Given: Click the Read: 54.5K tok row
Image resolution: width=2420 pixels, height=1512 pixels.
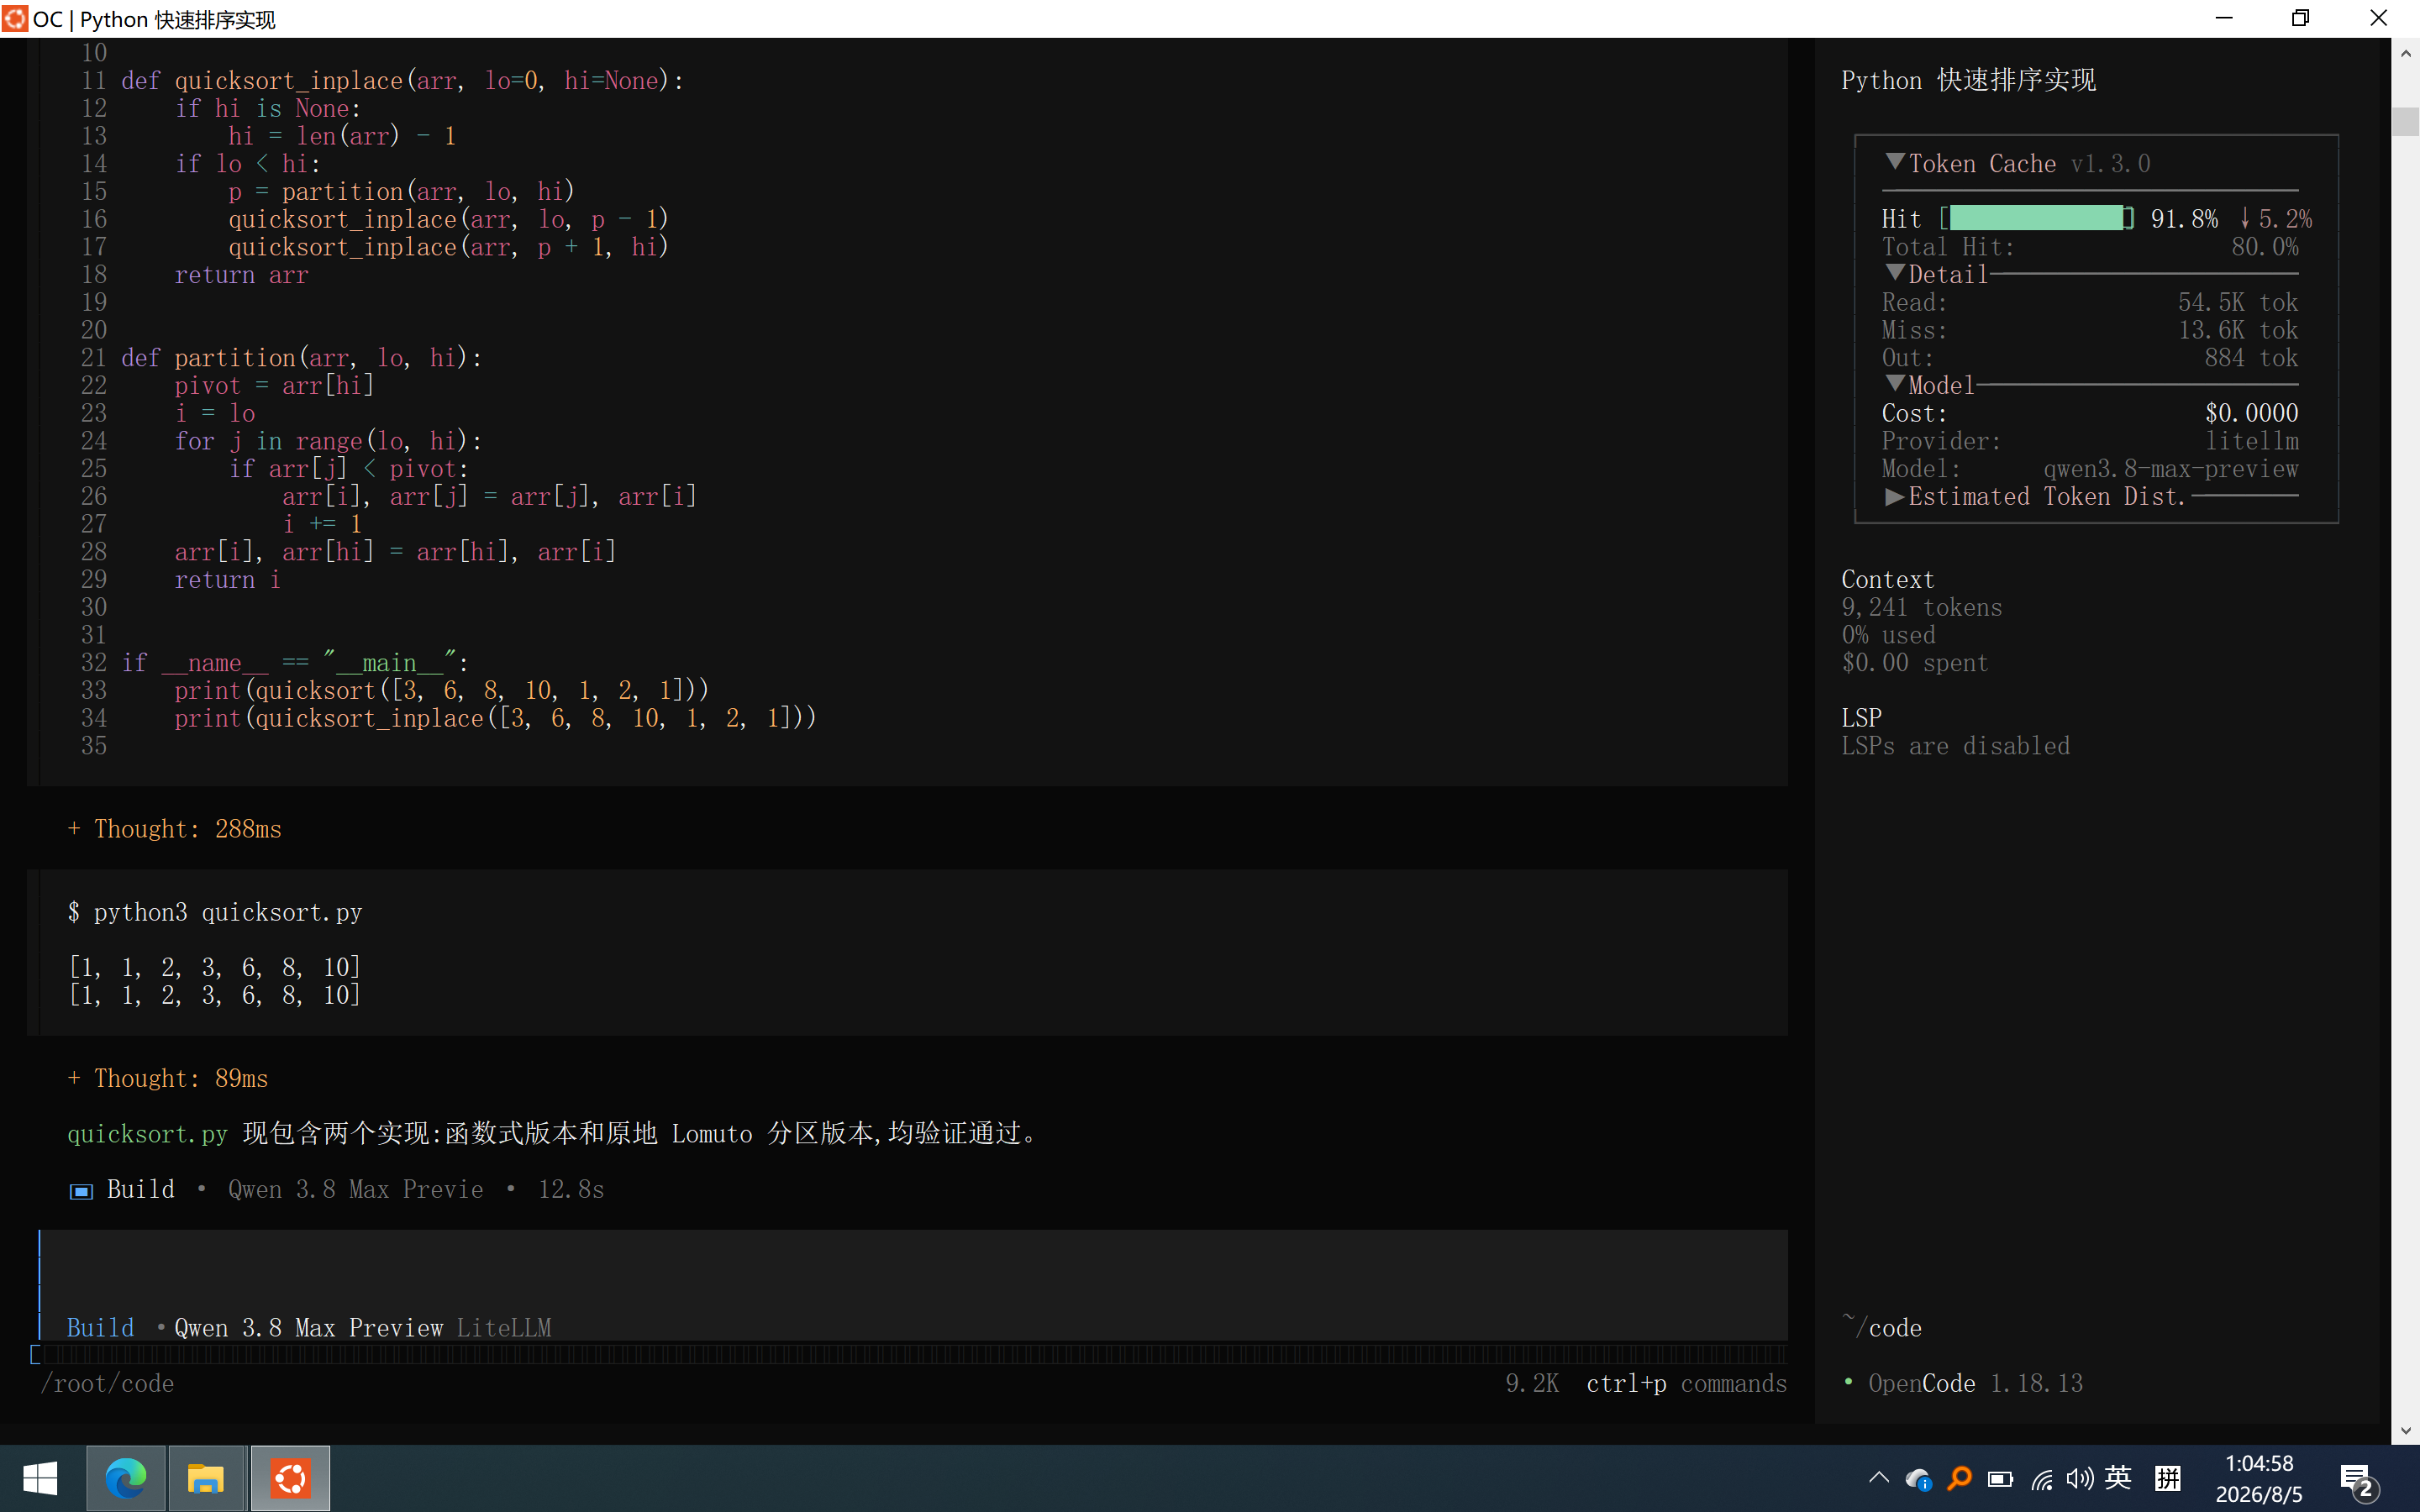Looking at the screenshot, I should (2090, 302).
